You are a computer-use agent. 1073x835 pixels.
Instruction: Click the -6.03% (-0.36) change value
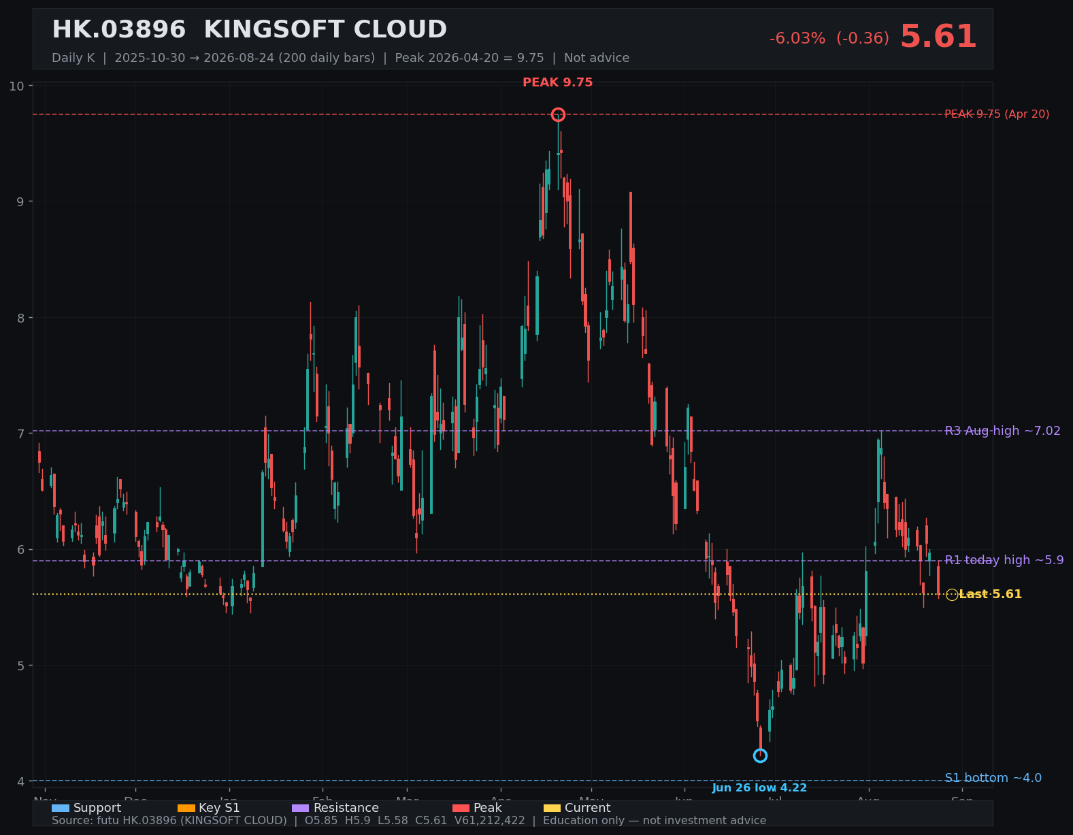[x=829, y=39]
